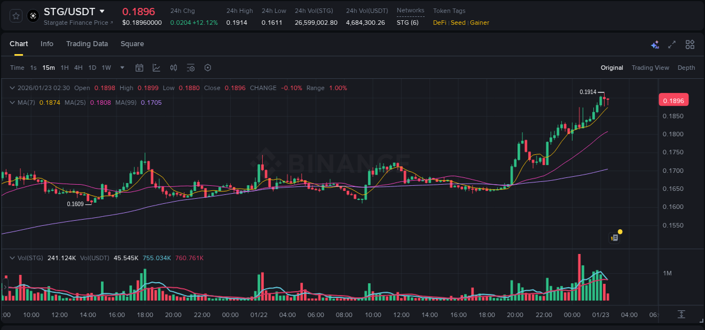Open the STG/USDT pair selector dropdown

click(x=102, y=11)
